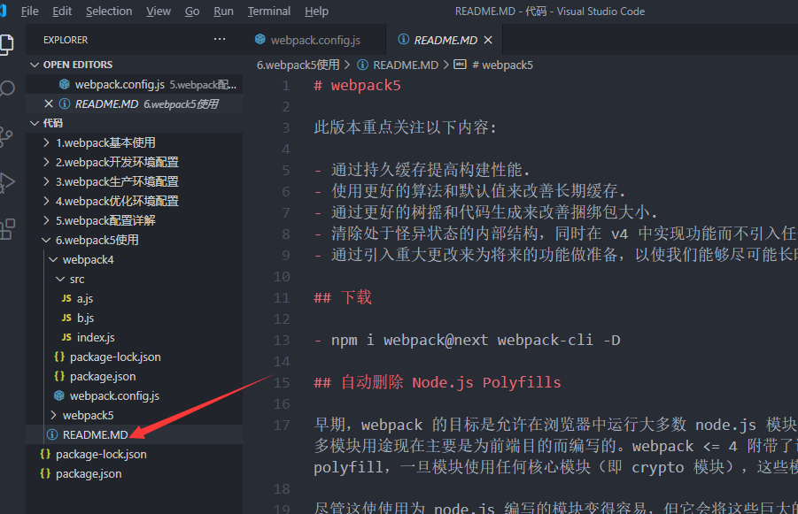The image size is (798, 514).
Task: Open the Go menu
Action: 192,12
